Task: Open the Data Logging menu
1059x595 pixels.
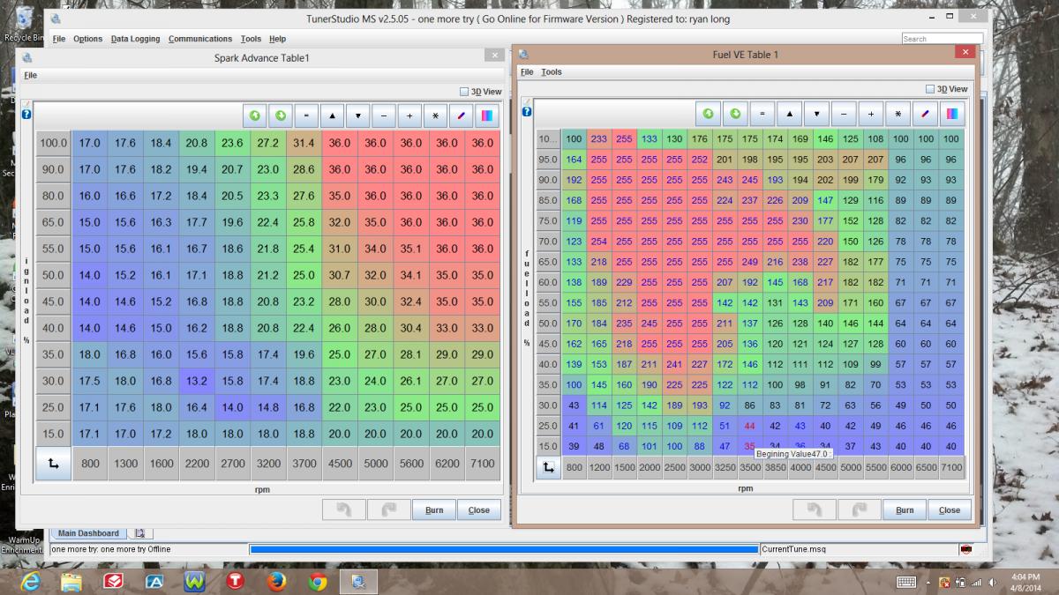Action: (135, 39)
